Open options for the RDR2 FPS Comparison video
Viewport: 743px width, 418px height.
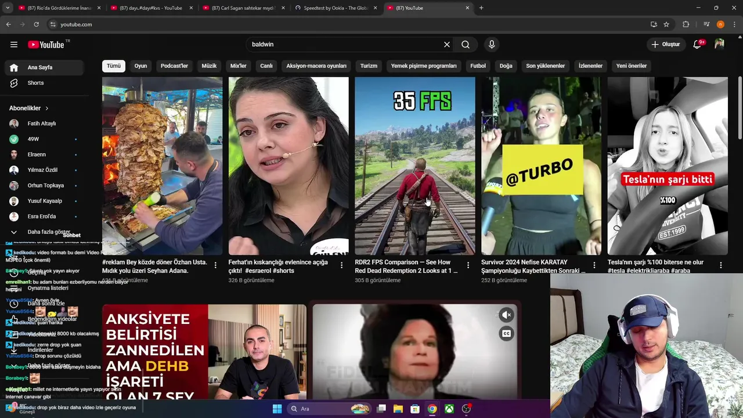[x=468, y=265]
